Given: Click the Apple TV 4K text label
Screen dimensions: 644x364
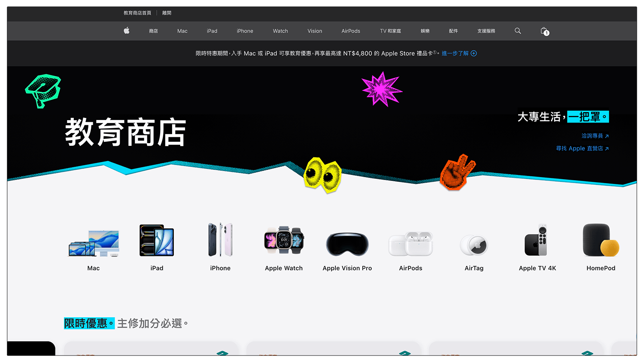Looking at the screenshot, I should pyautogui.click(x=537, y=268).
